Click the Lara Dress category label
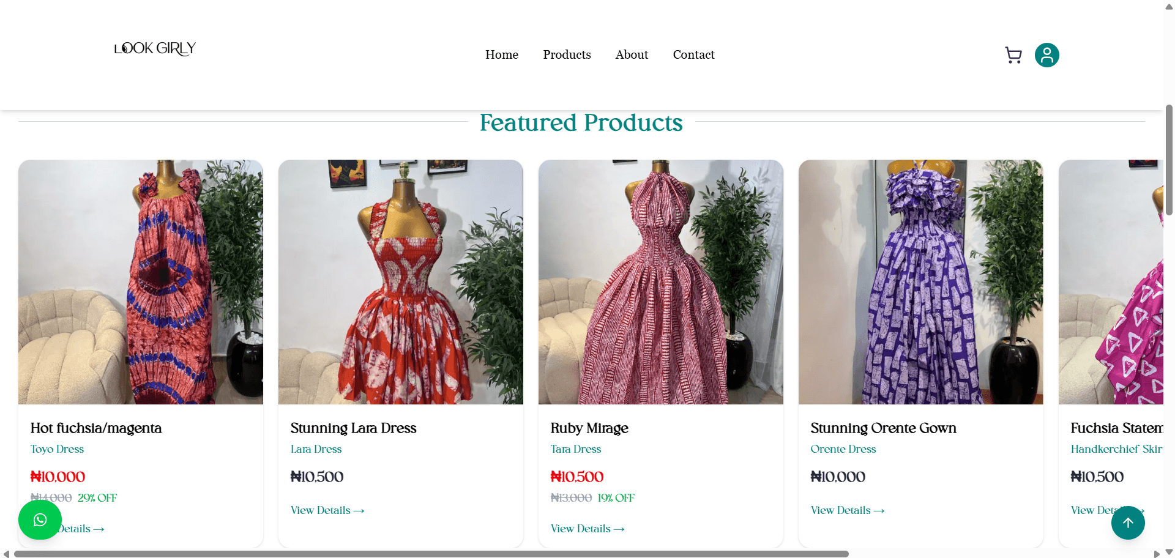 pos(316,449)
